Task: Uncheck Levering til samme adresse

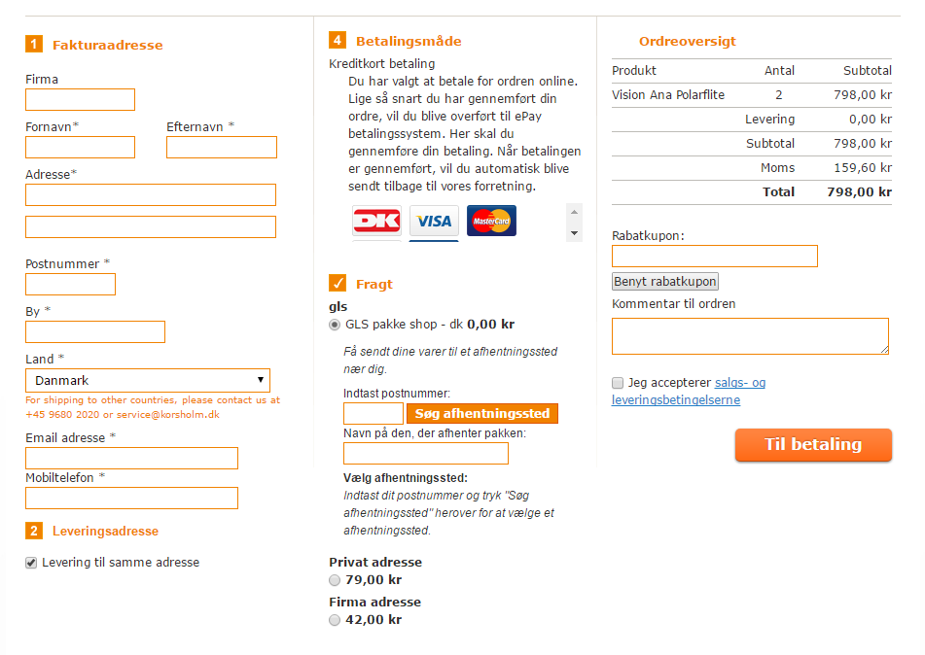Action: [x=31, y=563]
